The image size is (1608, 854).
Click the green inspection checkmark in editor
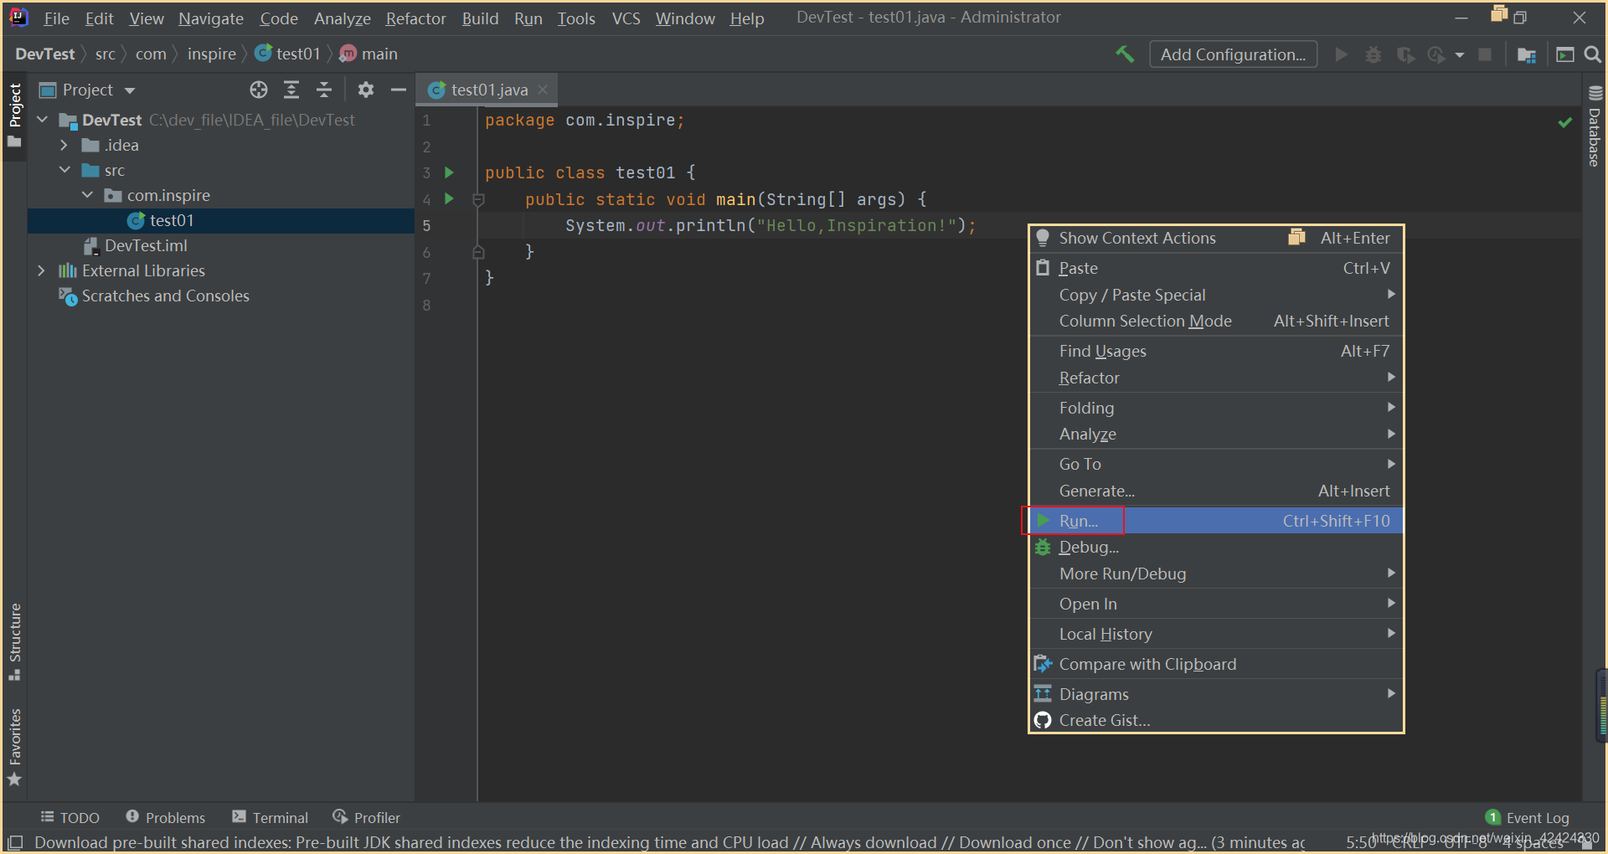coord(1564,122)
